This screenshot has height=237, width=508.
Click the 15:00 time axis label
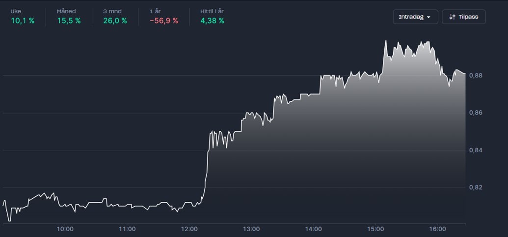[x=375, y=229]
